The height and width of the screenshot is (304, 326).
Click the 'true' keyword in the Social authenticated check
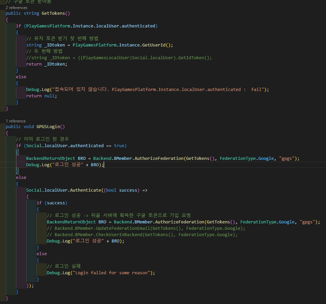pyautogui.click(x=119, y=146)
